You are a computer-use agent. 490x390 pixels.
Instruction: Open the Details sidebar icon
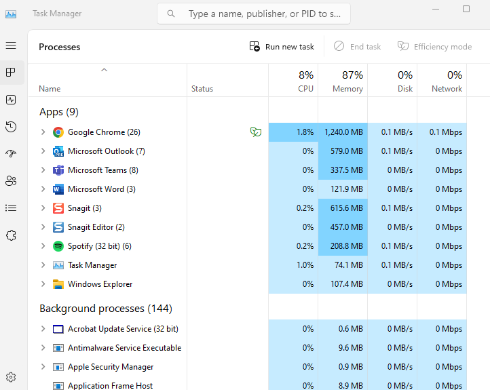click(11, 208)
